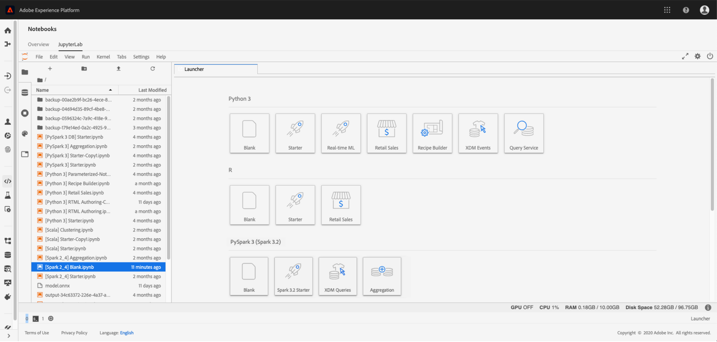Open the commands palette icon

point(25,134)
